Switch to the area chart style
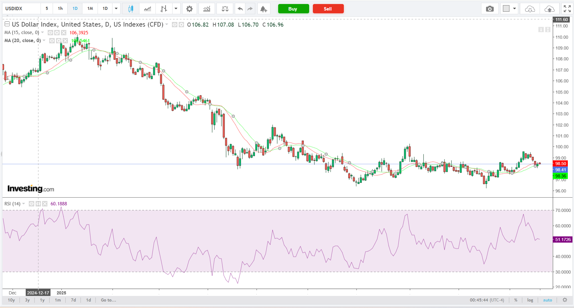574x308 pixels. click(147, 9)
